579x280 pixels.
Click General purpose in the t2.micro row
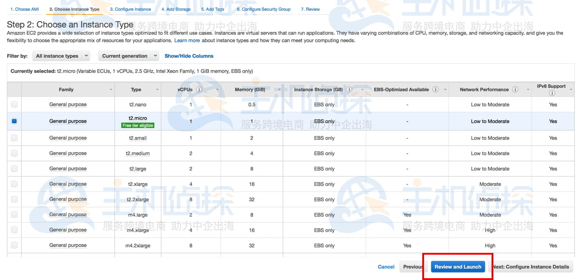pos(68,121)
